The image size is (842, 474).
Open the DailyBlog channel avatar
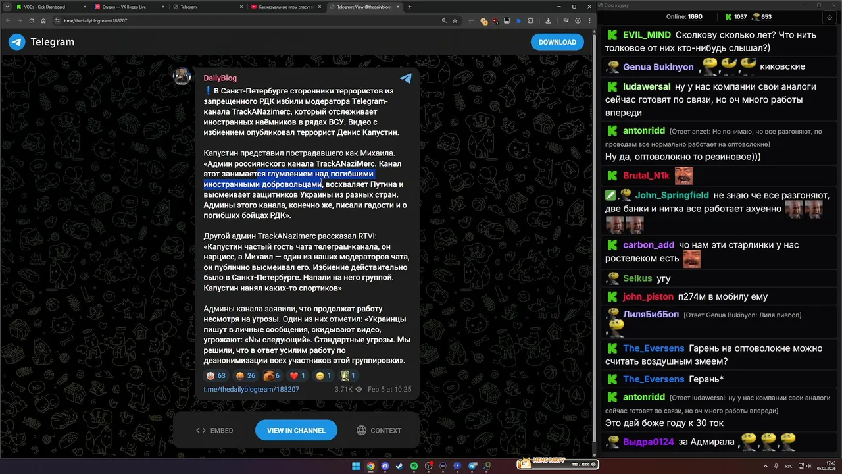[182, 76]
